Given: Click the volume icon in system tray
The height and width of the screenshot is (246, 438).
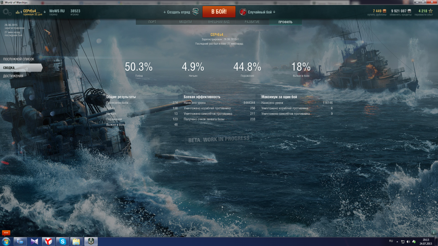Looking at the screenshot, I should pyautogui.click(x=408, y=241).
